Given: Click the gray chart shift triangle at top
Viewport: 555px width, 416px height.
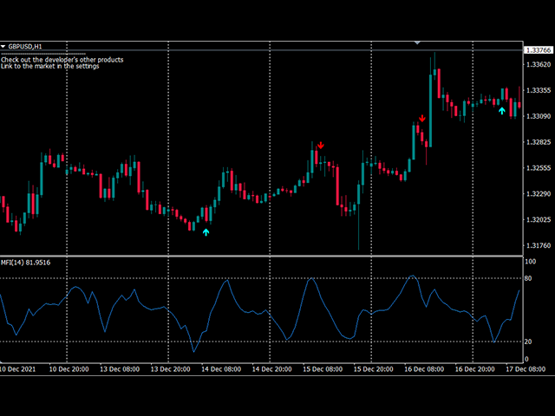Looking at the screenshot, I should [x=418, y=42].
